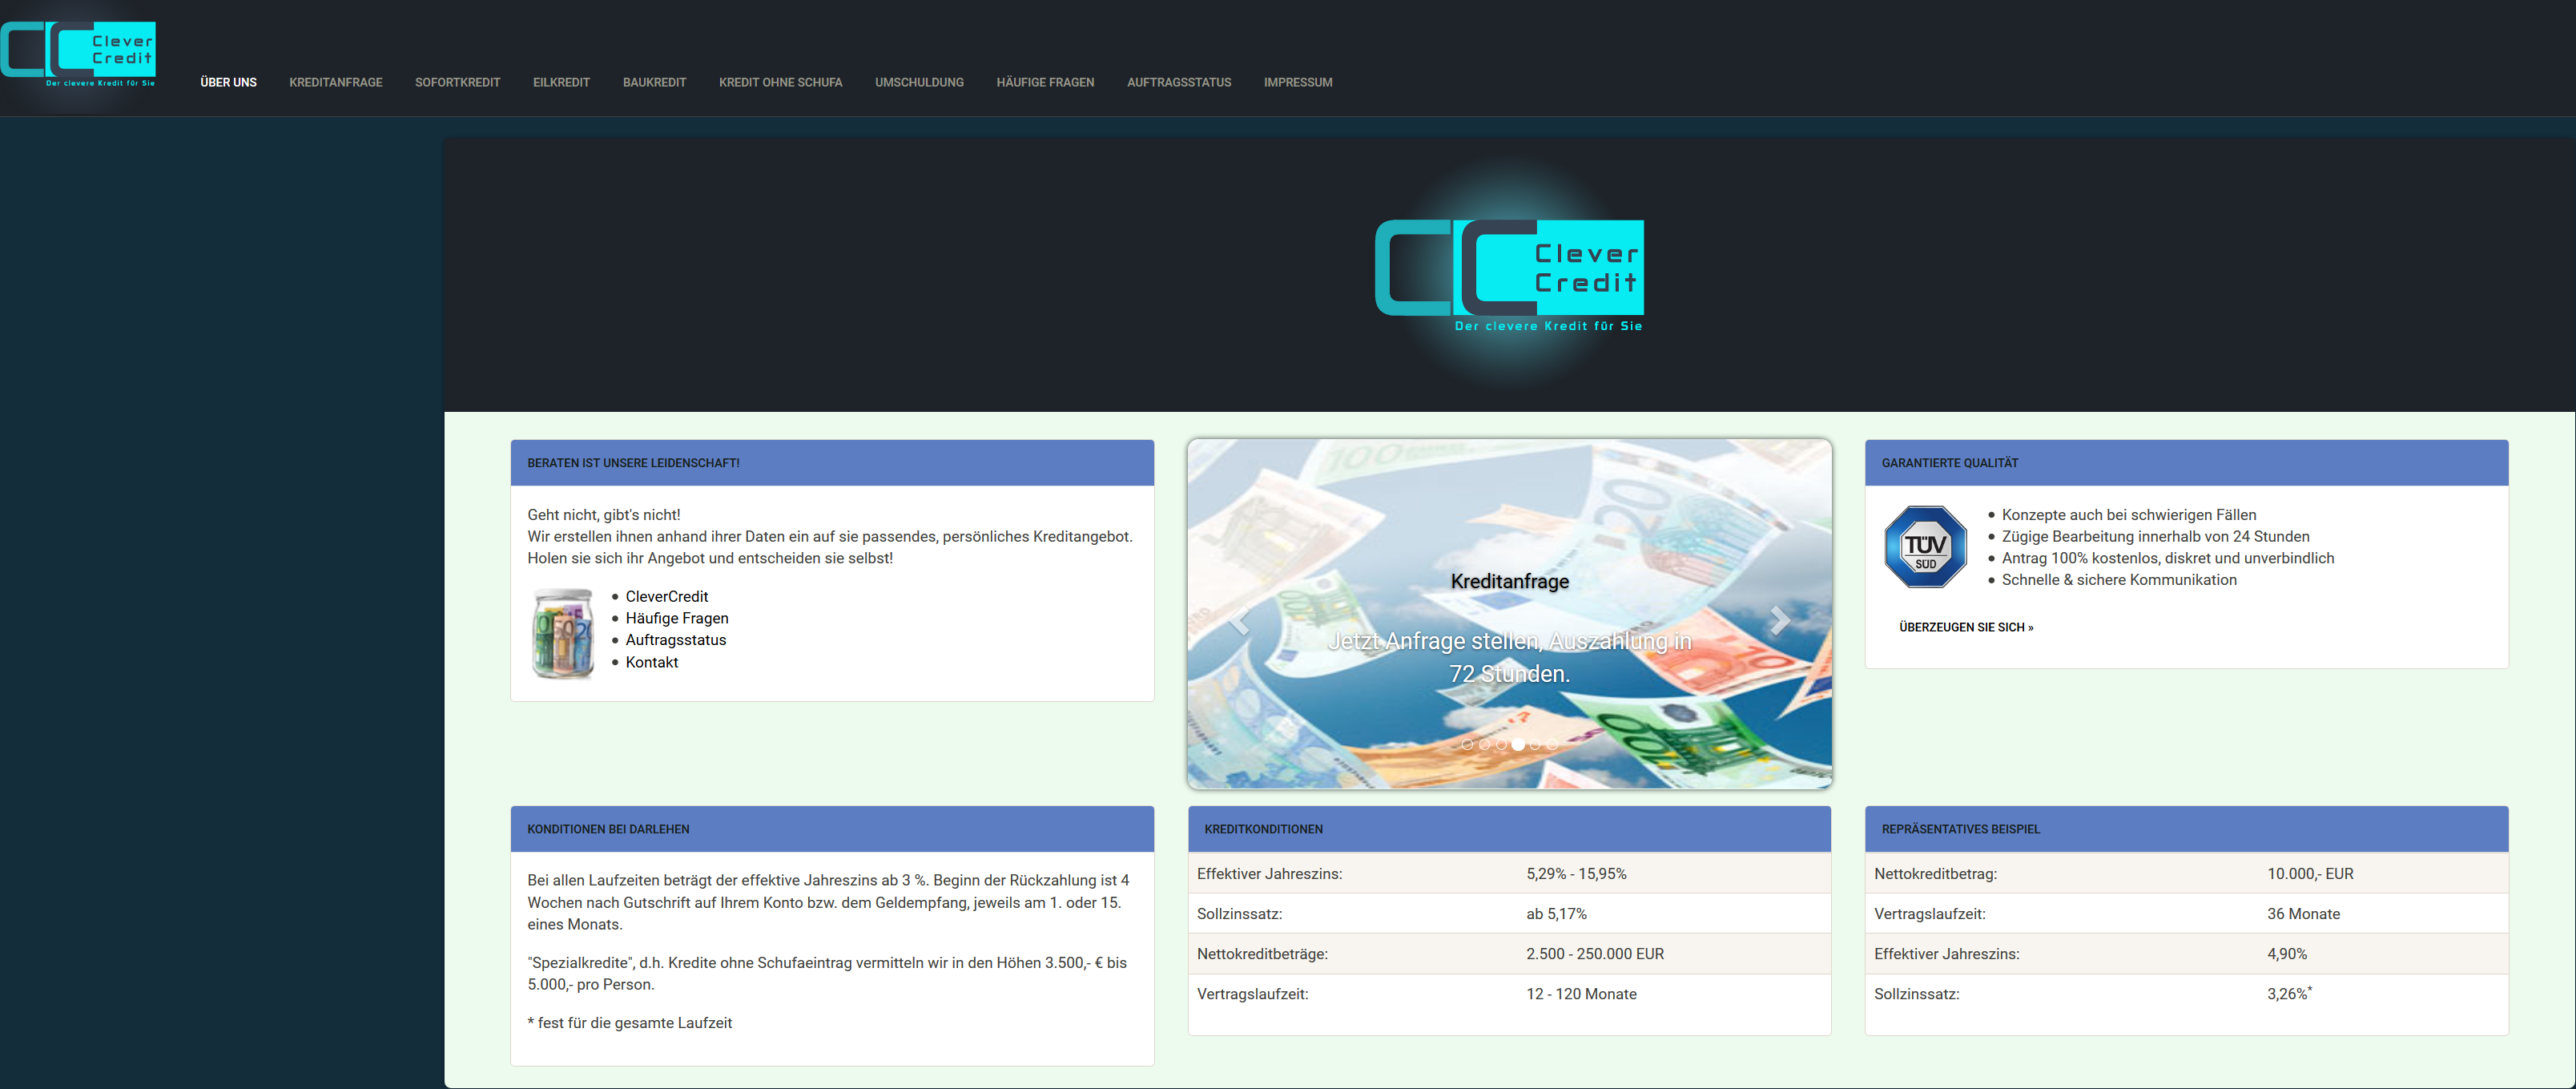Show the previous carousel slide
This screenshot has width=2576, height=1089.
[1240, 621]
